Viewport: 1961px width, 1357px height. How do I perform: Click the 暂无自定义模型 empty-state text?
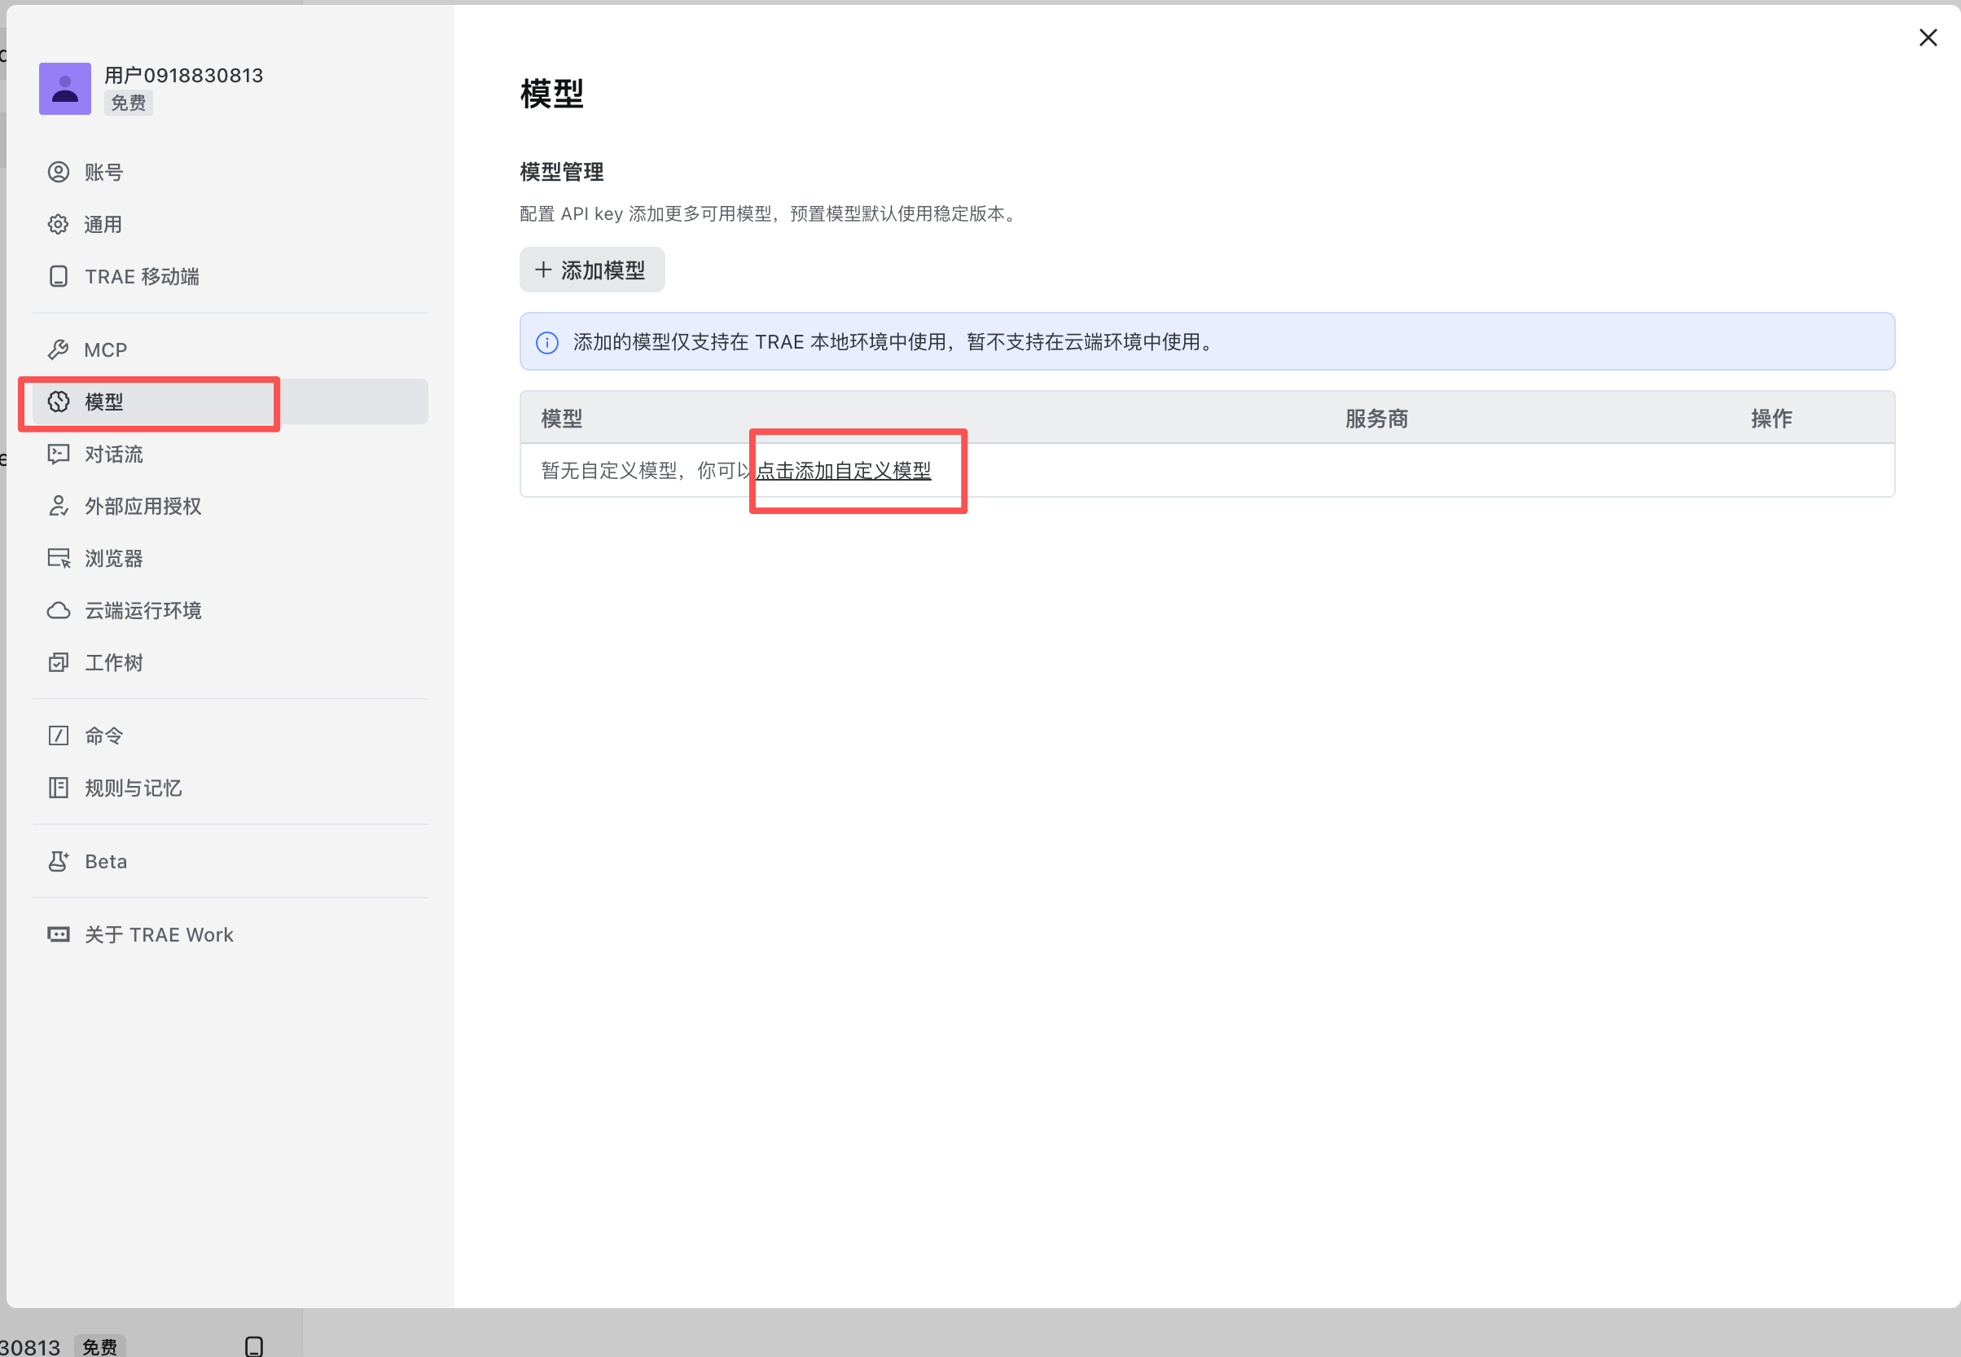pos(647,470)
